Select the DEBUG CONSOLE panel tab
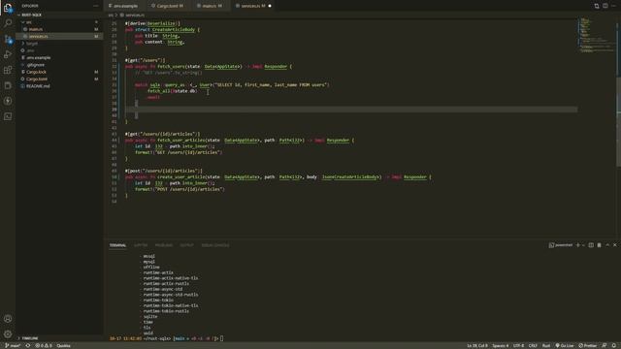 (215, 245)
